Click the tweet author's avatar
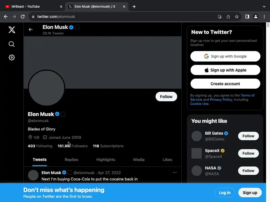270x202 pixels. point(33,175)
